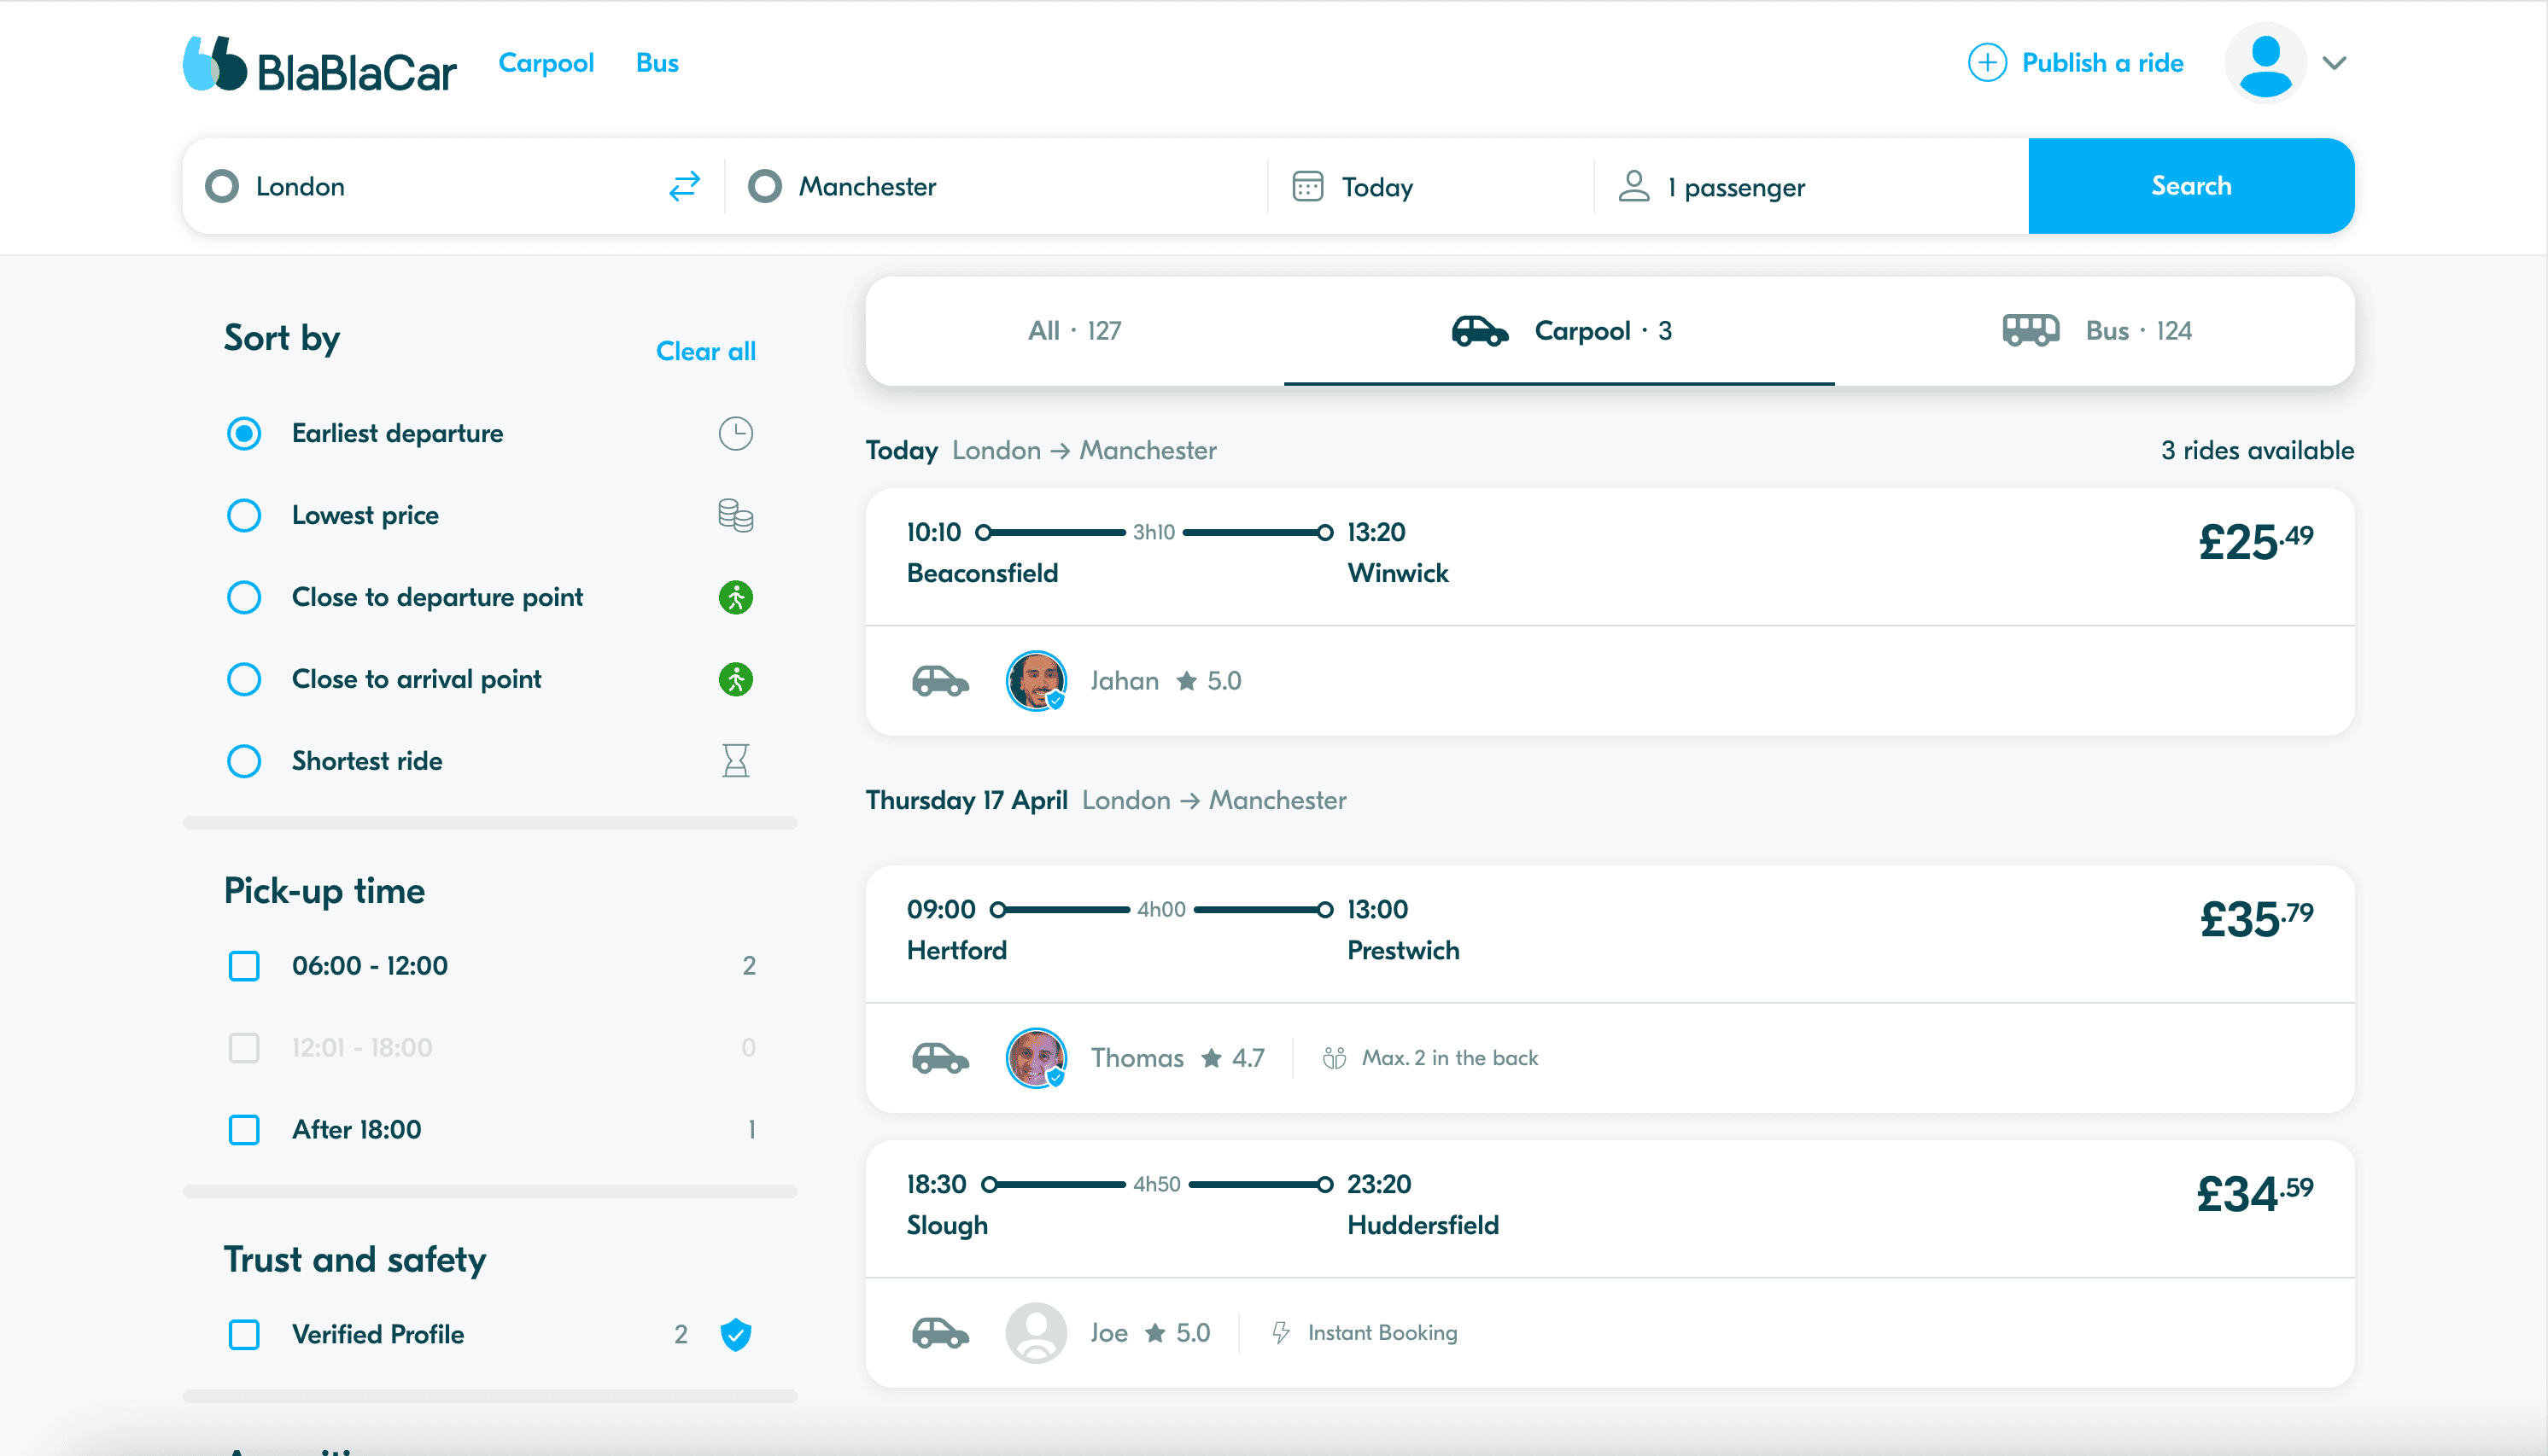Check the 06:00 - 12:00 pick-up time filter
The height and width of the screenshot is (1456, 2548).
244,966
